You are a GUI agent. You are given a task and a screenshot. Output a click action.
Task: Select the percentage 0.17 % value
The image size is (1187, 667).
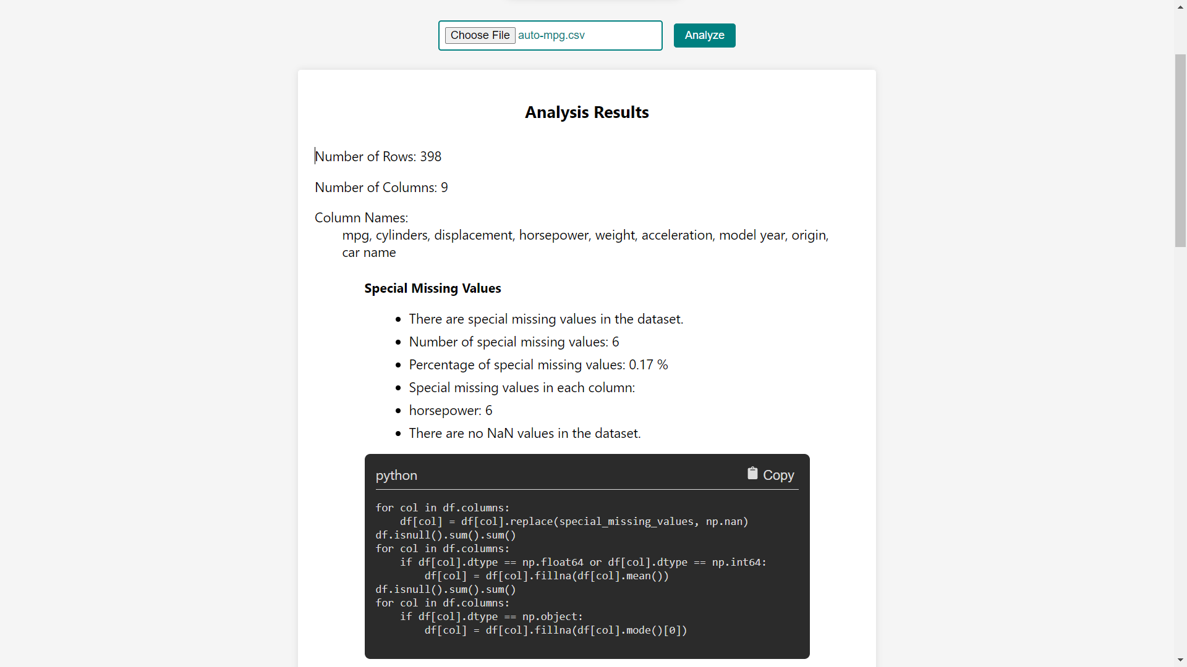click(538, 364)
